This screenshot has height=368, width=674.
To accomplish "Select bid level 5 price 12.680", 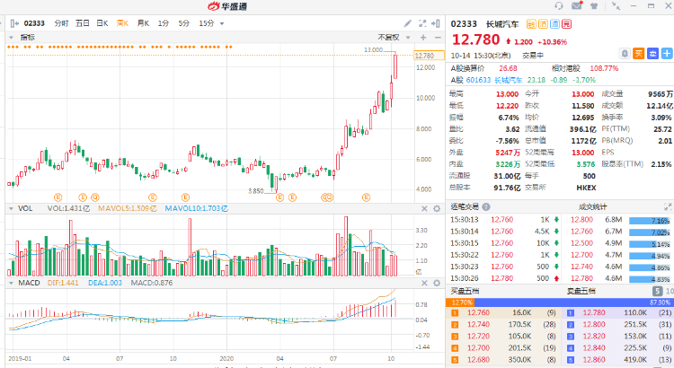I will (478, 360).
